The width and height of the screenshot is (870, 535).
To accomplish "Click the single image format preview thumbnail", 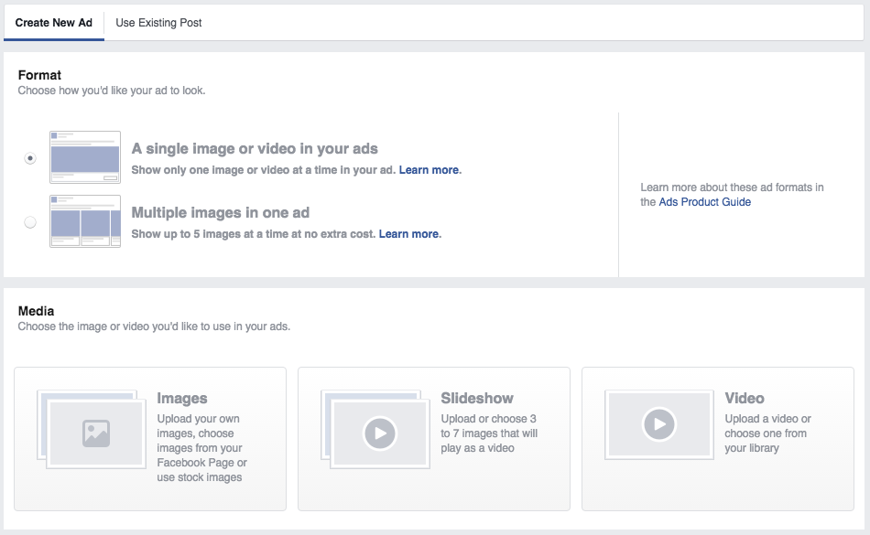I will (x=85, y=157).
